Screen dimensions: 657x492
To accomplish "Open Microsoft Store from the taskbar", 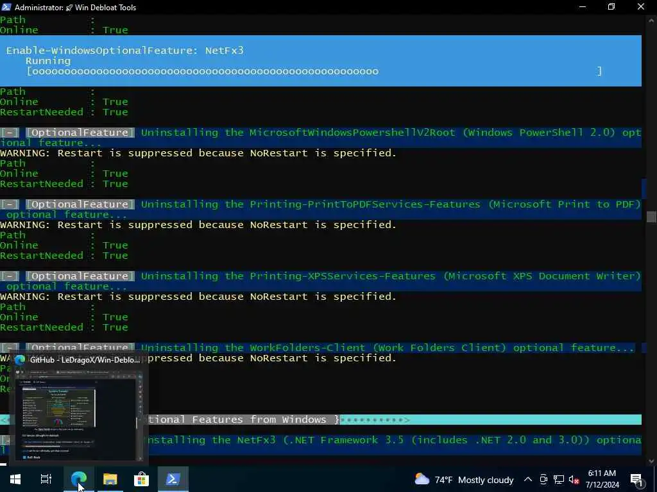I will (142, 479).
